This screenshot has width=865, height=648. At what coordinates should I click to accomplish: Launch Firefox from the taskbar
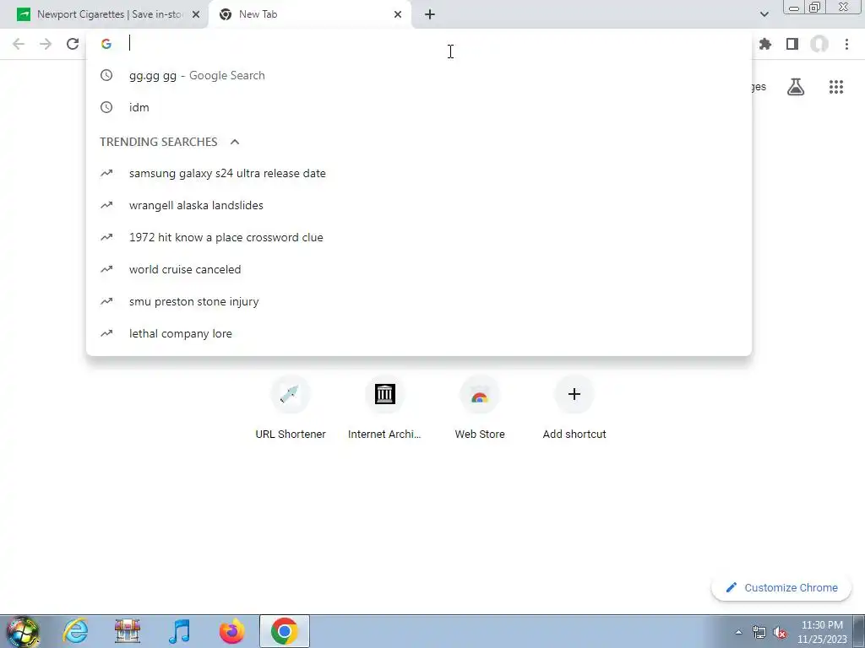231,631
